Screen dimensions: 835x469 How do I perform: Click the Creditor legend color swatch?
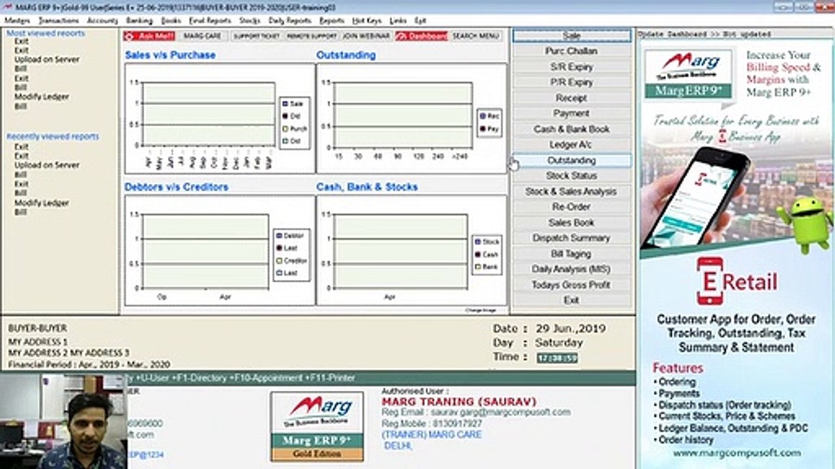click(279, 261)
